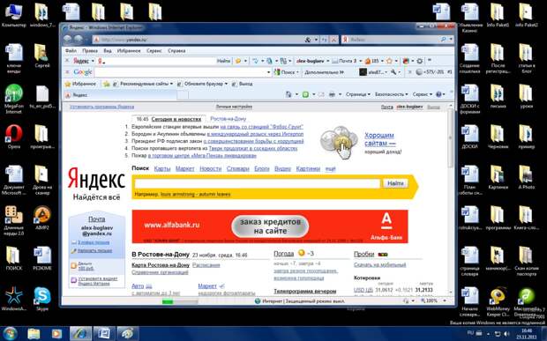
Task: Click the Найти button beside Yandex search
Action: pos(395,183)
